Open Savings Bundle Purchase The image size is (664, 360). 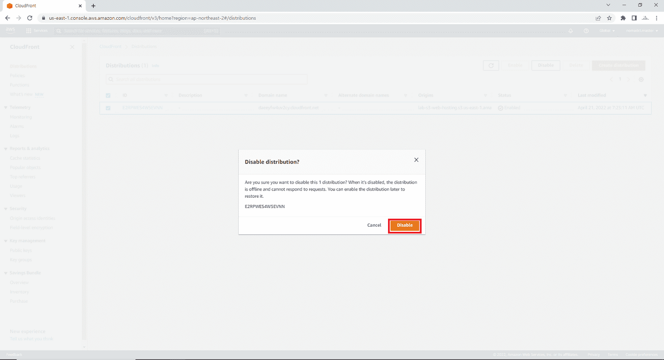click(x=19, y=301)
